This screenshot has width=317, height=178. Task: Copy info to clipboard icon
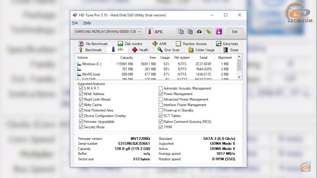coord(181,32)
